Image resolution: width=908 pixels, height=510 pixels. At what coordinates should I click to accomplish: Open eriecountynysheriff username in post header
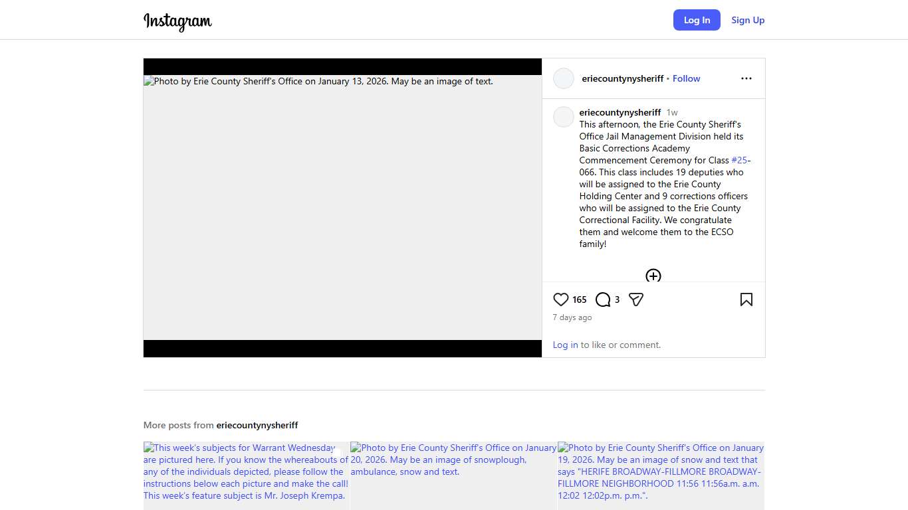622,78
